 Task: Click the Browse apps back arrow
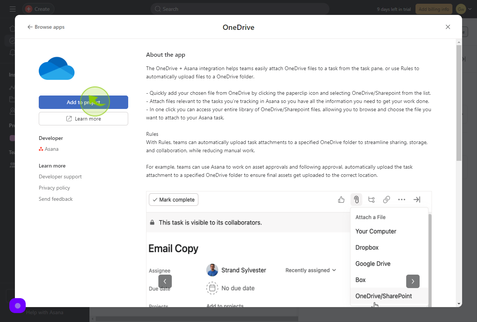(30, 27)
